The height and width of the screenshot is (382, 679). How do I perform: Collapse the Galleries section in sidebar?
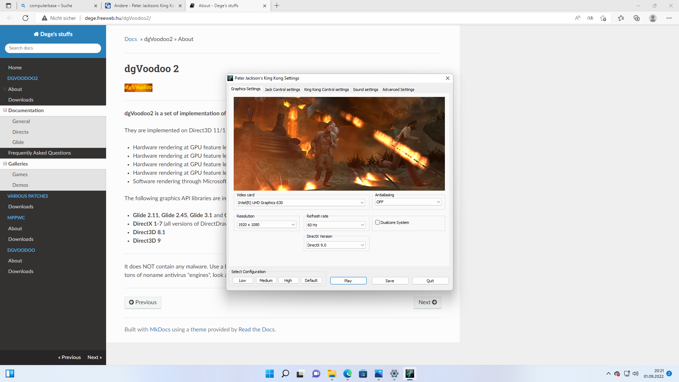coord(5,164)
